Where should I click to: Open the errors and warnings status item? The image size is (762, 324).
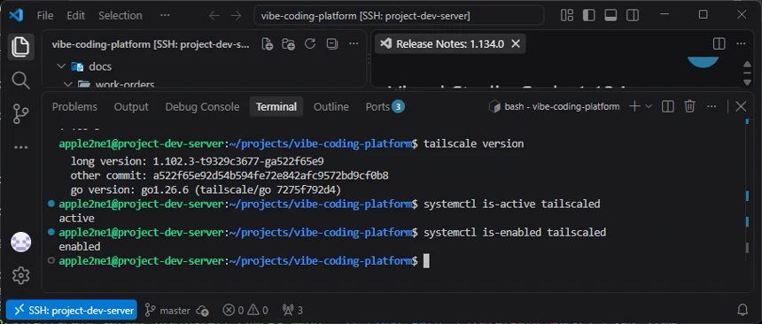[x=245, y=310]
